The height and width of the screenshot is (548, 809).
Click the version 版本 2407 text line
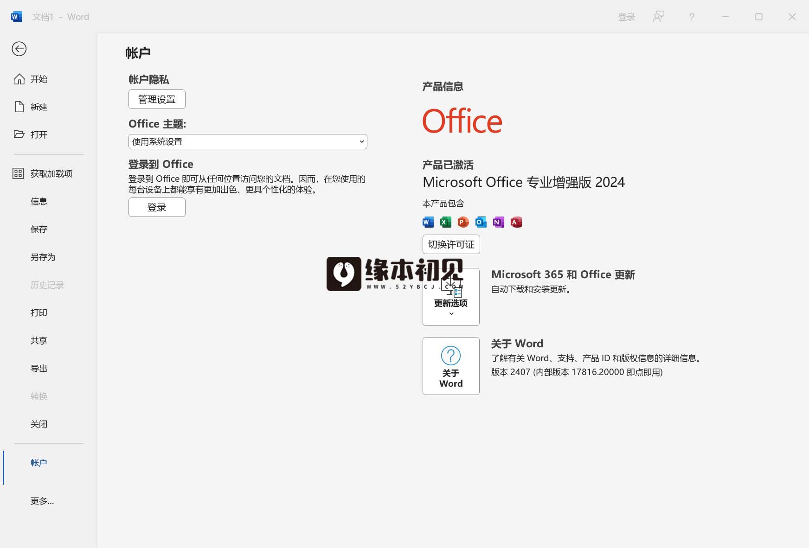577,372
